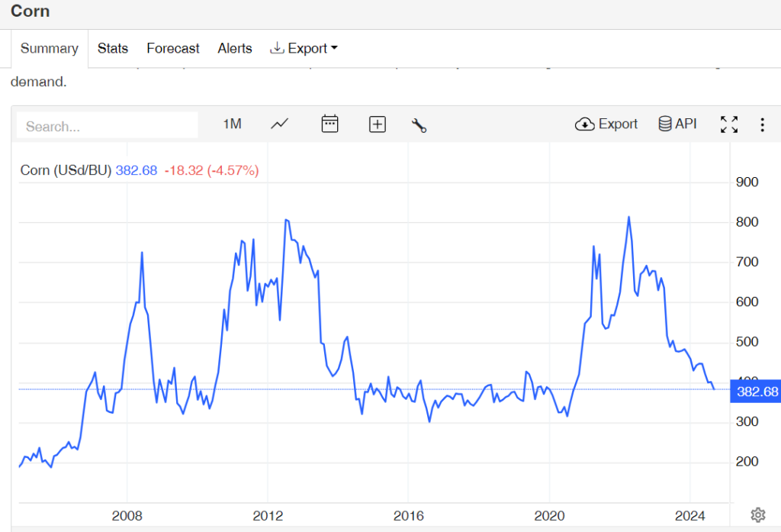This screenshot has width=781, height=532.
Task: Click the Corn (USd/BU) series label
Action: (x=66, y=170)
